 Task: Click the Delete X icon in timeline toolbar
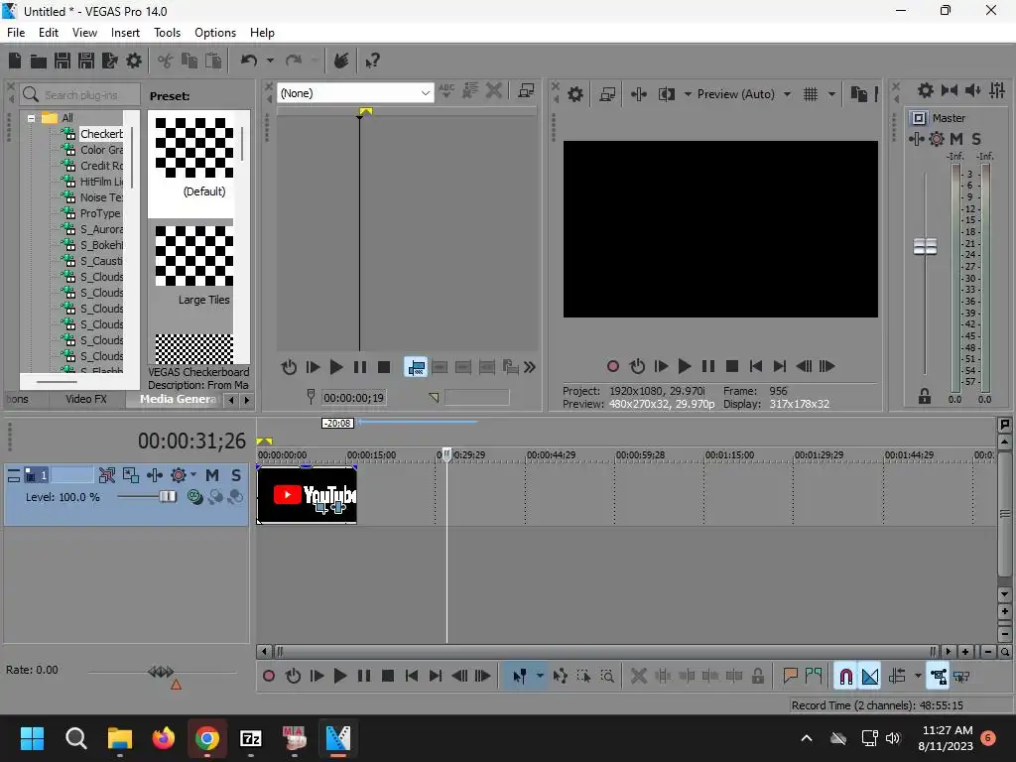point(638,676)
